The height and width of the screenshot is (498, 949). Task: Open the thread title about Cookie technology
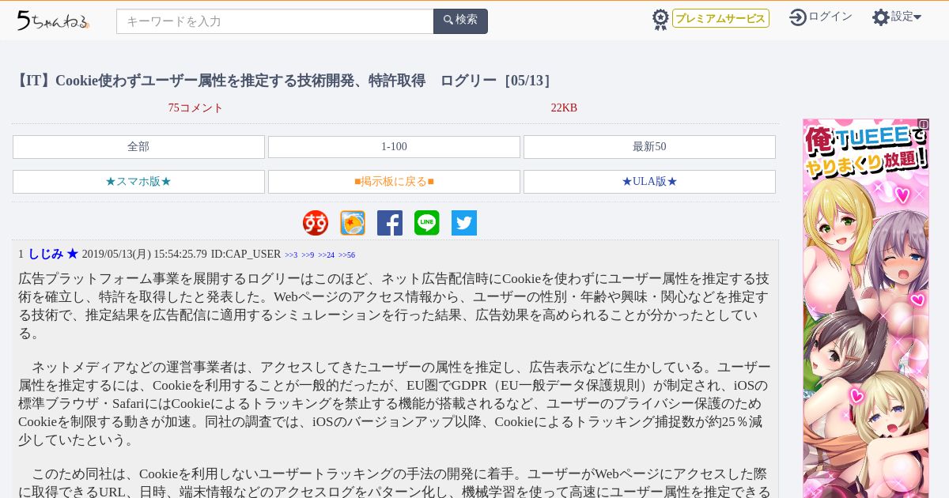coord(285,81)
